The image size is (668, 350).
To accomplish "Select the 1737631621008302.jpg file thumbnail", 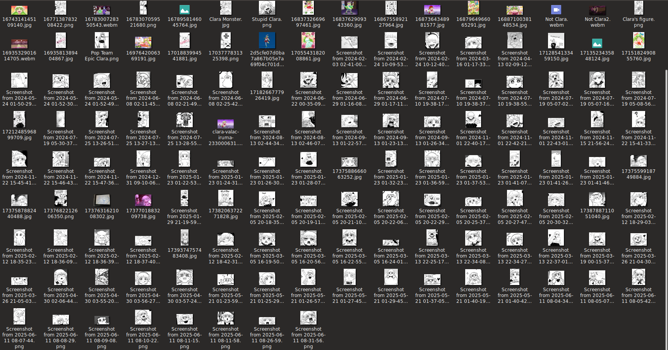I will tap(102, 200).
